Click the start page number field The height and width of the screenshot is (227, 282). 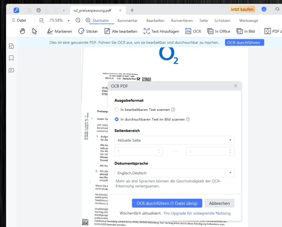click(x=138, y=151)
